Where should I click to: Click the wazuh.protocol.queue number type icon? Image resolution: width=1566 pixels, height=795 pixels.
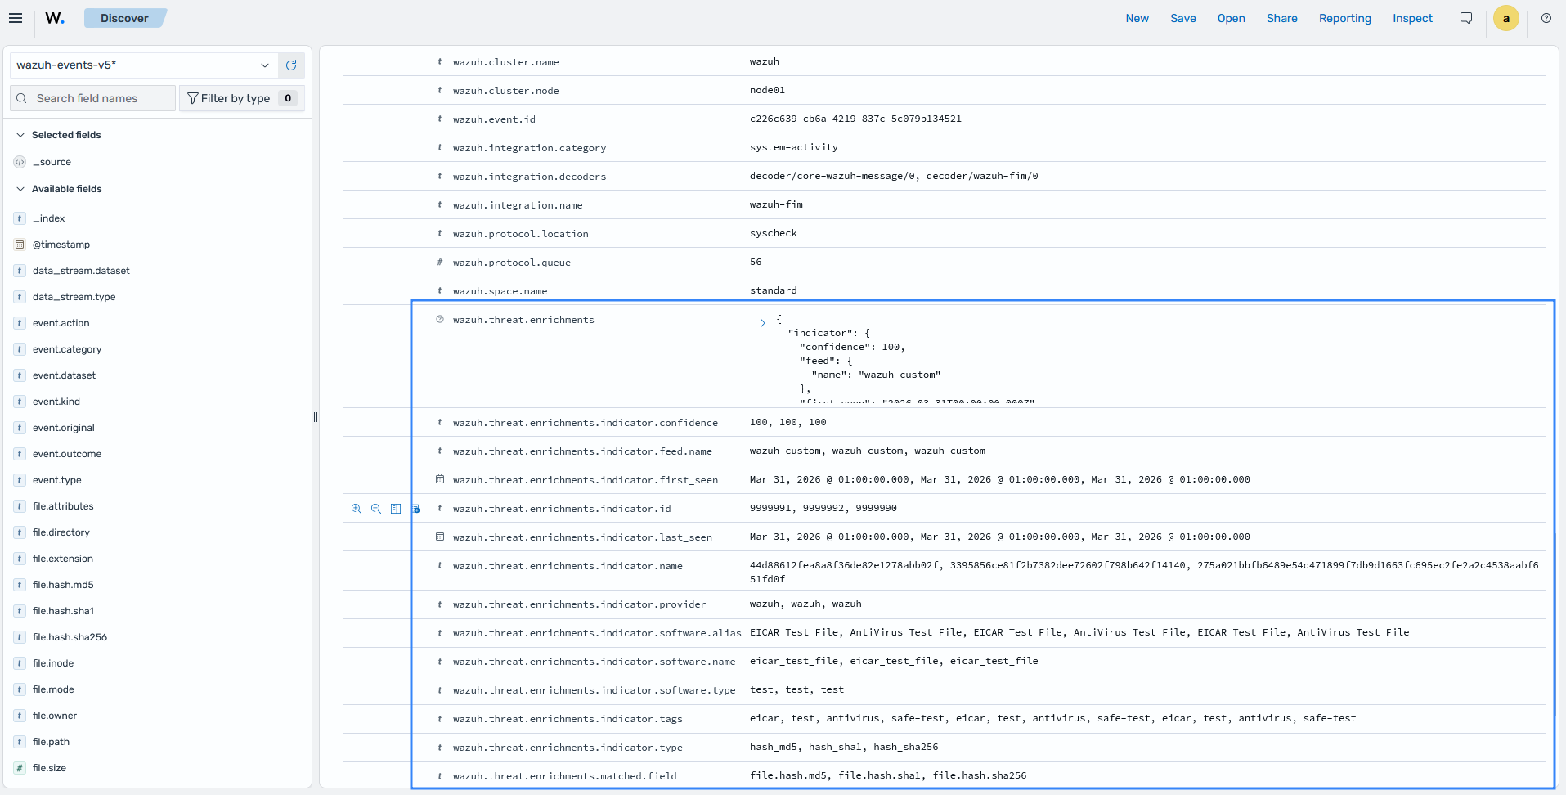tap(440, 262)
